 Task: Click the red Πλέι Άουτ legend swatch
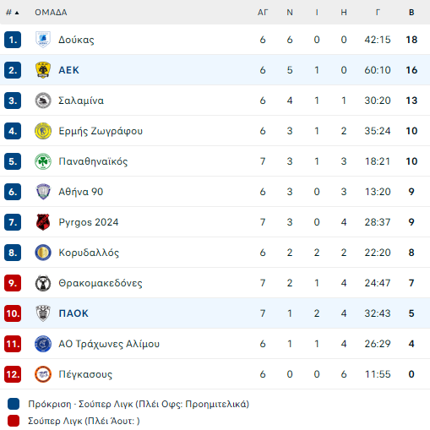(x=14, y=421)
